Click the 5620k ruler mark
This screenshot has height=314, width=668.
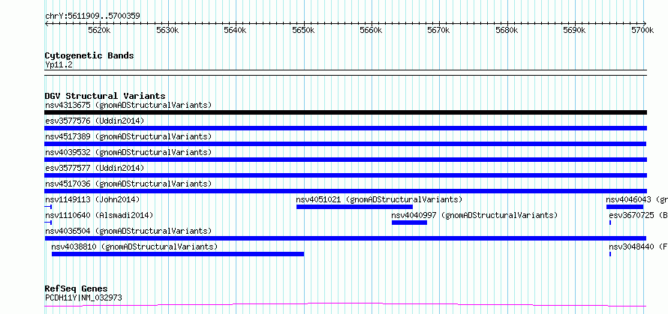(x=98, y=30)
